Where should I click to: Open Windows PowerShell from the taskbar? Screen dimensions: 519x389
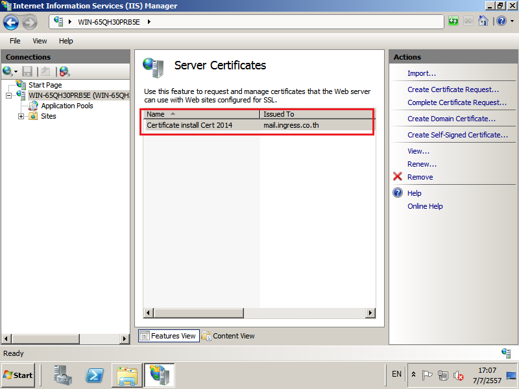[96, 375]
